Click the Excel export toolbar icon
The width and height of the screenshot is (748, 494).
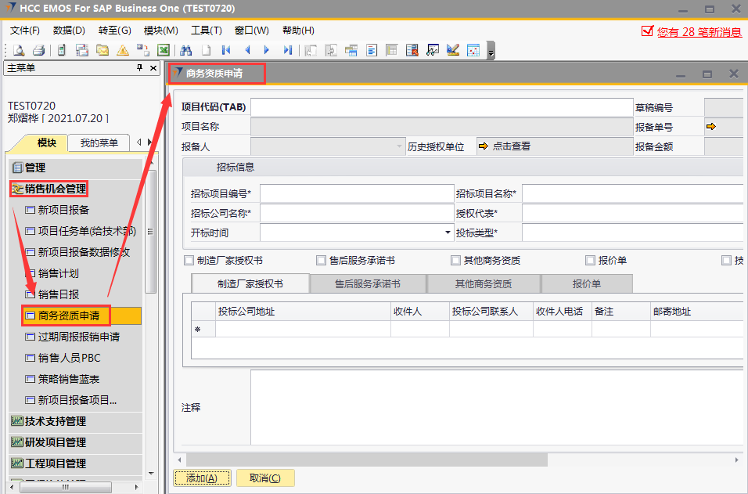click(x=164, y=50)
